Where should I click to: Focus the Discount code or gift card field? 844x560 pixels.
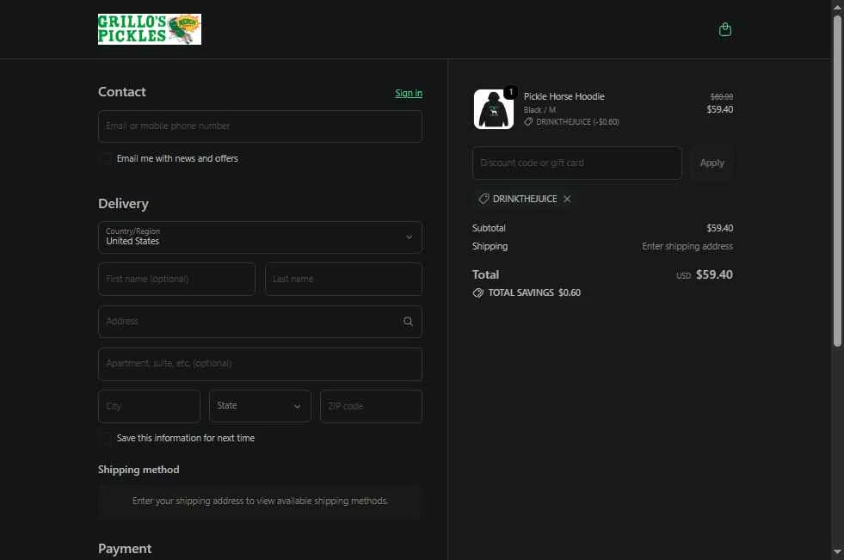tap(577, 163)
